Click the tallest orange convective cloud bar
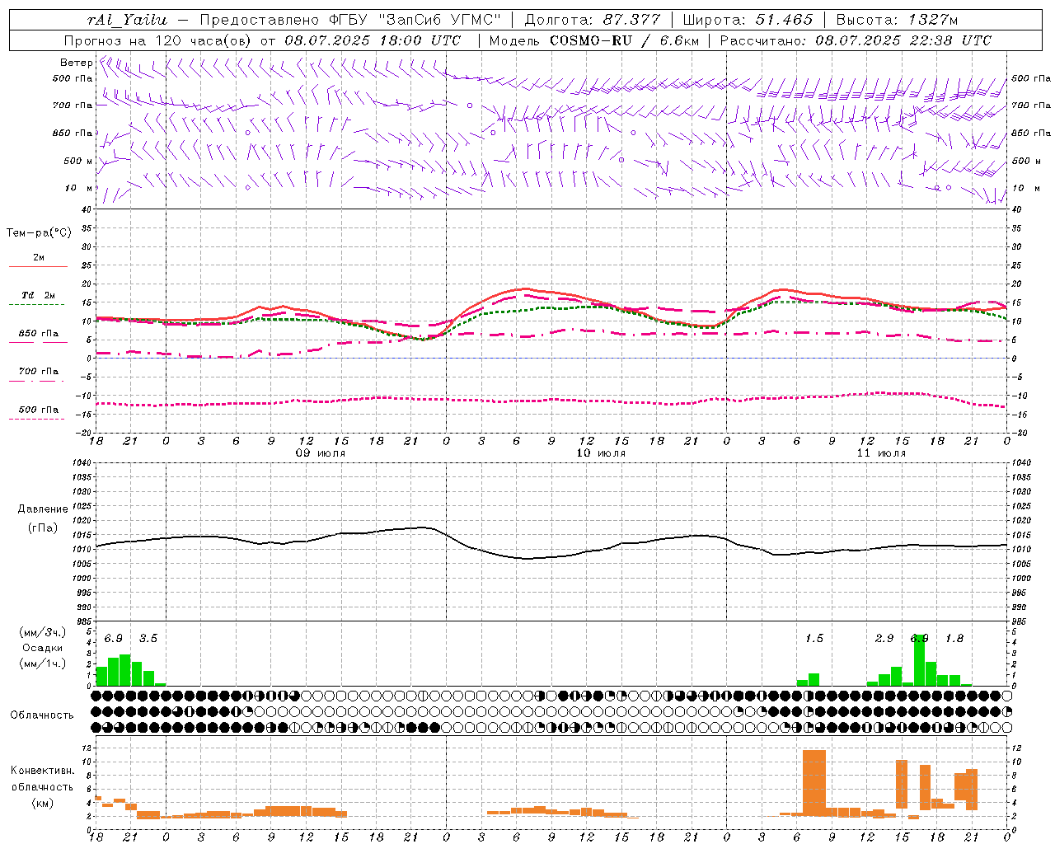The image size is (1055, 844). pos(814,783)
